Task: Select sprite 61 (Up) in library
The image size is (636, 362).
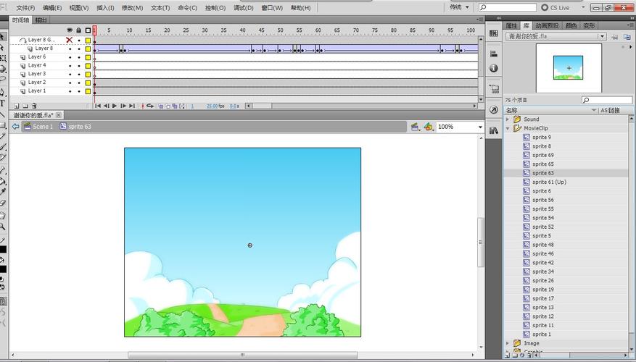Action: (549, 182)
